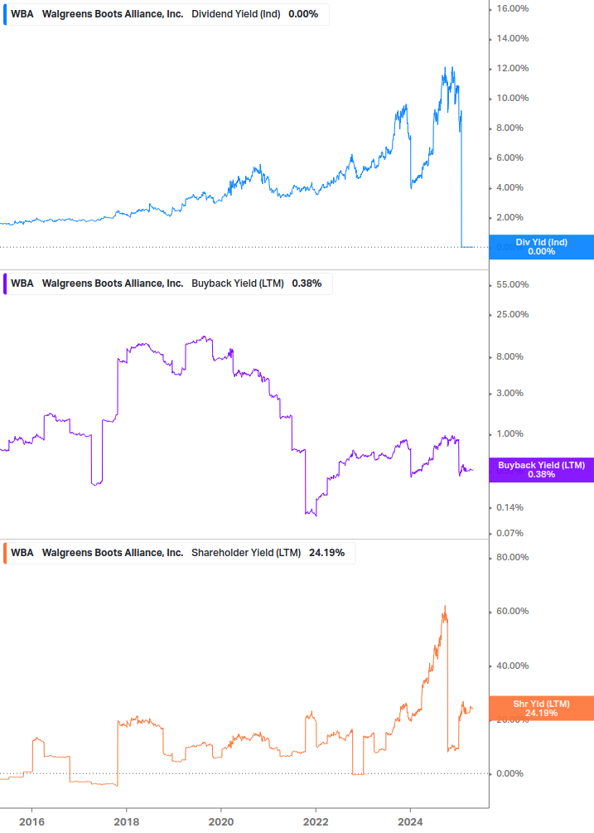
Task: Click the WBA Buyback Yield (LTM) legend box
Action: (x=167, y=283)
